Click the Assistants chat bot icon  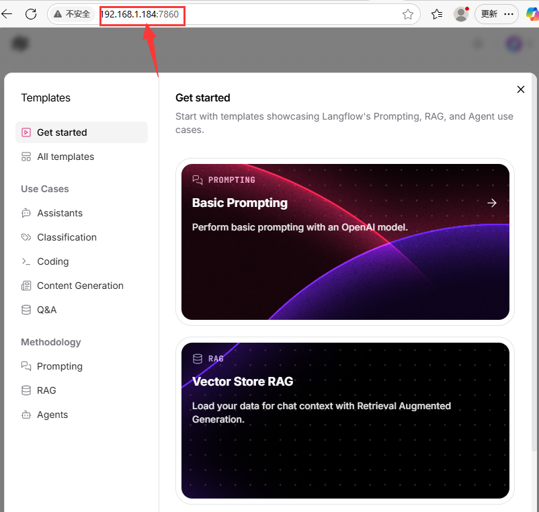coord(26,213)
